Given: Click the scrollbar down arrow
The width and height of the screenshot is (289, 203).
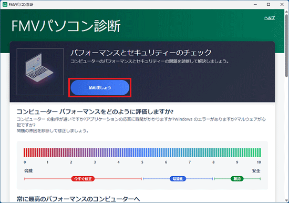Looking at the screenshot, I should click(x=286, y=200).
